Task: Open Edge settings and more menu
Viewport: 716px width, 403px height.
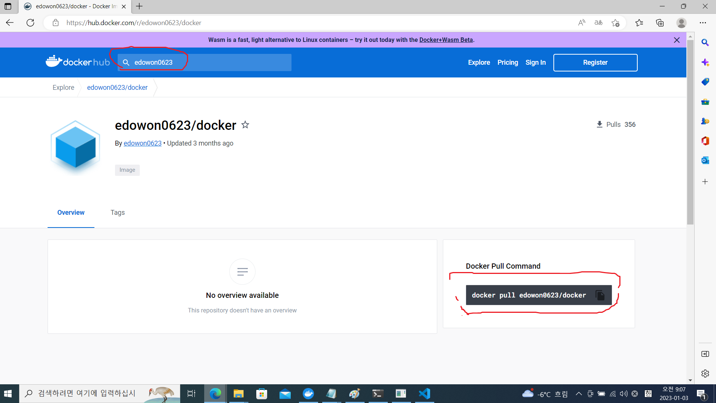Action: [x=703, y=22]
